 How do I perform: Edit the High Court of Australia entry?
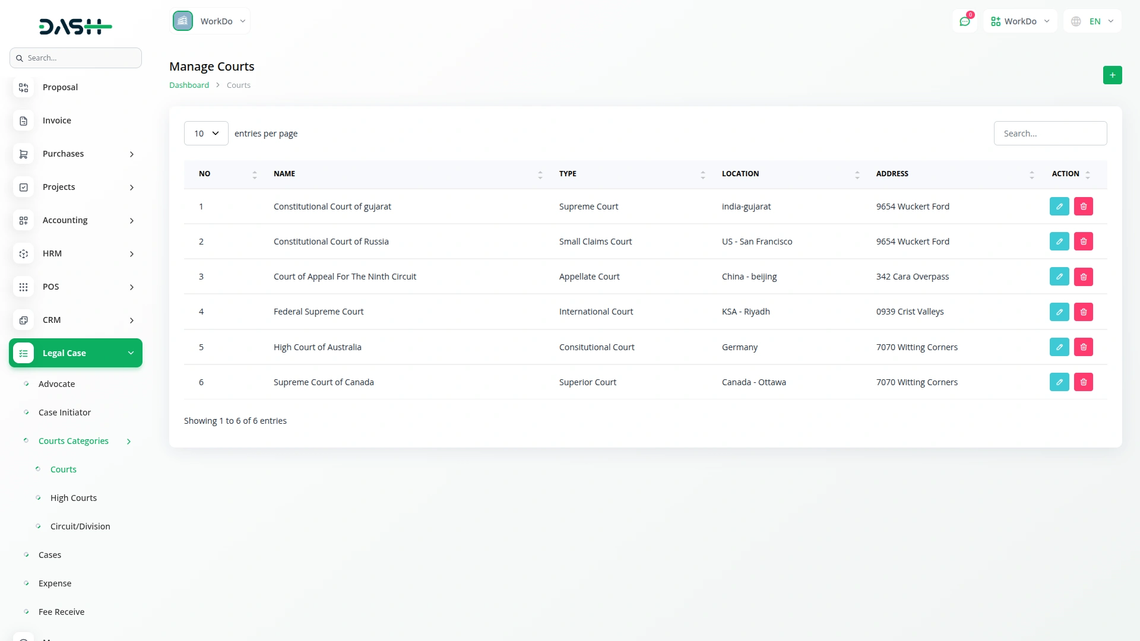(1059, 347)
